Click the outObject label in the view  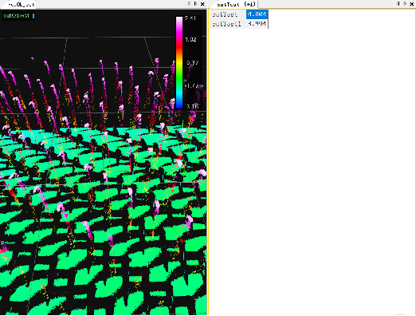16,16
